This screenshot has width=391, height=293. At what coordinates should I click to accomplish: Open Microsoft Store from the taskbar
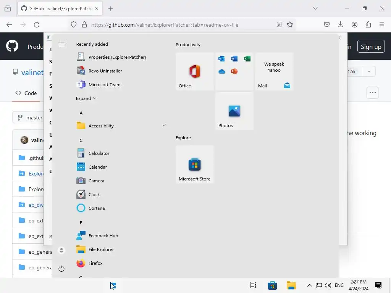click(x=272, y=285)
